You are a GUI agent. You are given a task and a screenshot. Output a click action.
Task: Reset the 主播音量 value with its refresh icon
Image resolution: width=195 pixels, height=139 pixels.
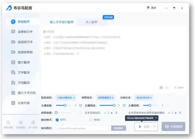[81, 106]
